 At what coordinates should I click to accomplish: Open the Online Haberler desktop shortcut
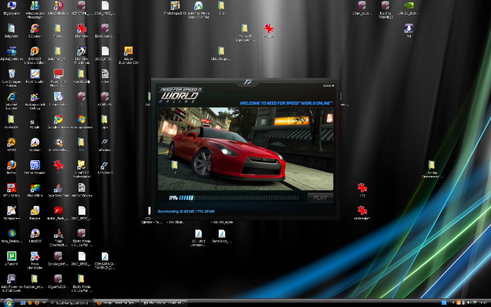[35, 167]
